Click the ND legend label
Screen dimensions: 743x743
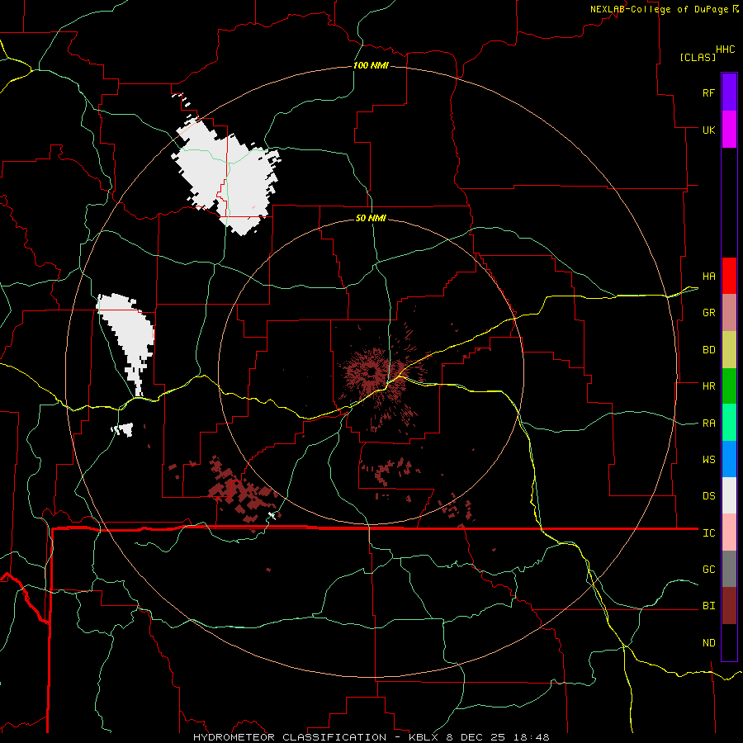[x=708, y=643]
